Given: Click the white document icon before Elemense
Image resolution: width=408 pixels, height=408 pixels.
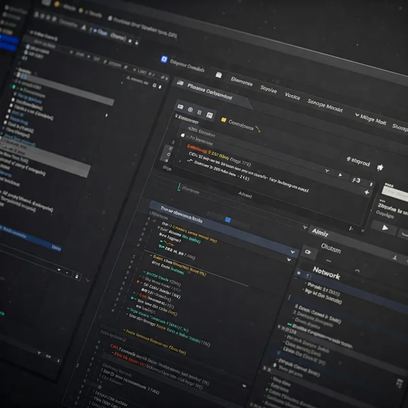Looking at the screenshot, I should click(x=218, y=75).
